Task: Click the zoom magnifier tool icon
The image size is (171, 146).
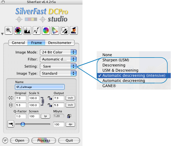Action: pyautogui.click(x=8, y=30)
